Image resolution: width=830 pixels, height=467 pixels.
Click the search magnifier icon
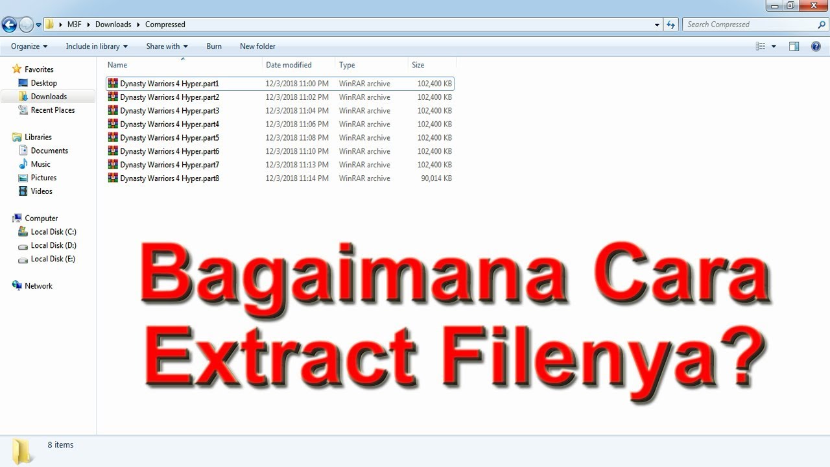click(822, 25)
